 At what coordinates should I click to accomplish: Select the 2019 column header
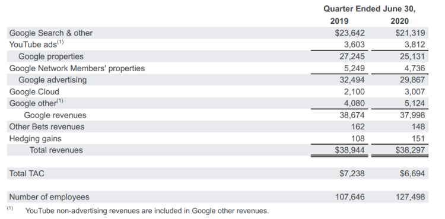pyautogui.click(x=339, y=21)
